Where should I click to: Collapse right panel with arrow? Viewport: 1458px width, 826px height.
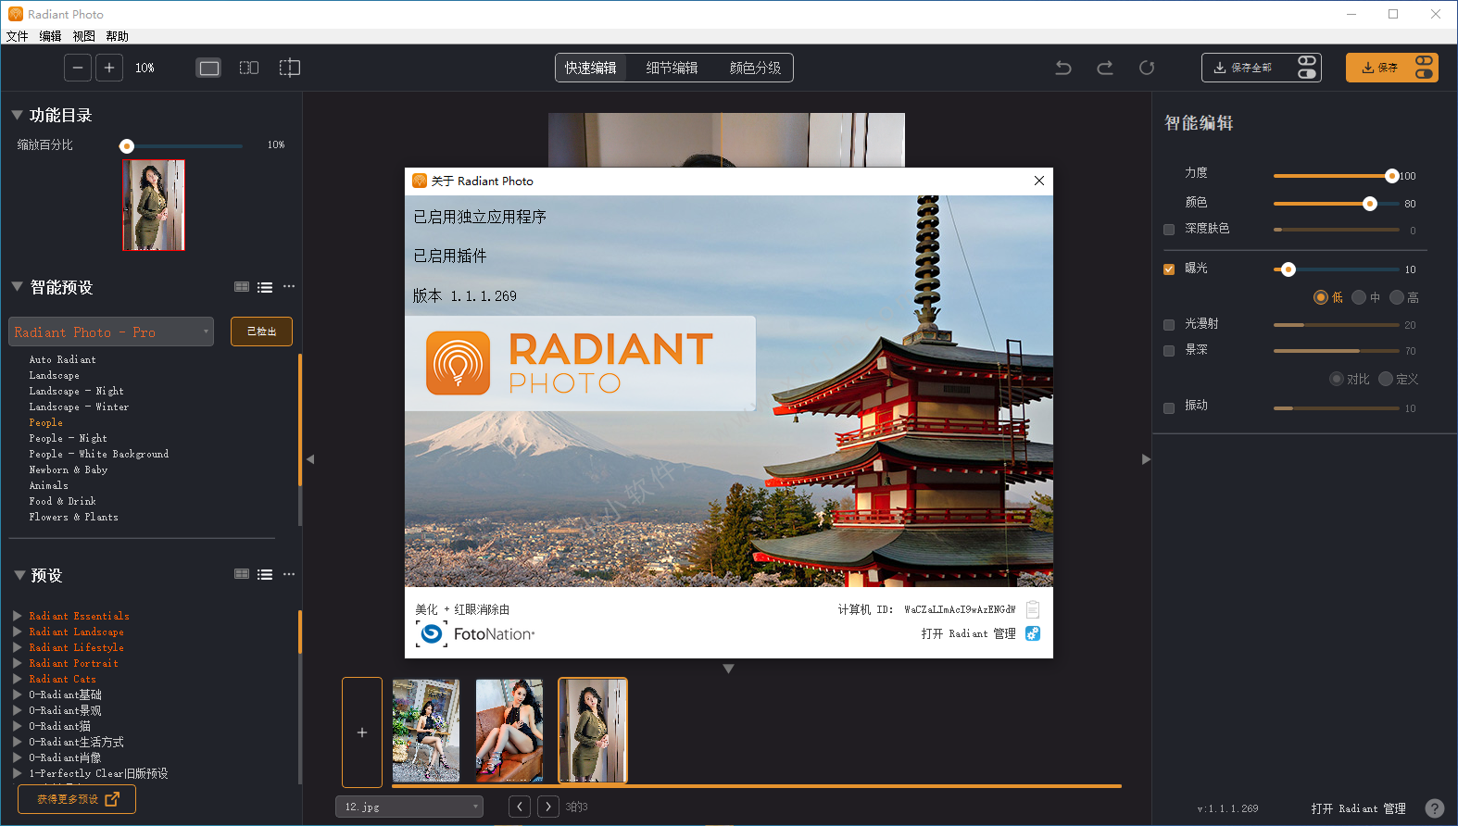[1146, 459]
